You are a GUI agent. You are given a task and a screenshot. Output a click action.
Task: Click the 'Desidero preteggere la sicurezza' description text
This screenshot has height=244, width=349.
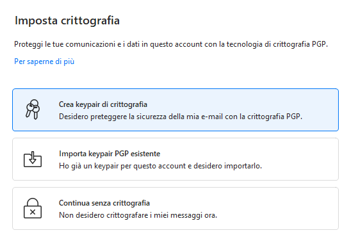point(181,117)
